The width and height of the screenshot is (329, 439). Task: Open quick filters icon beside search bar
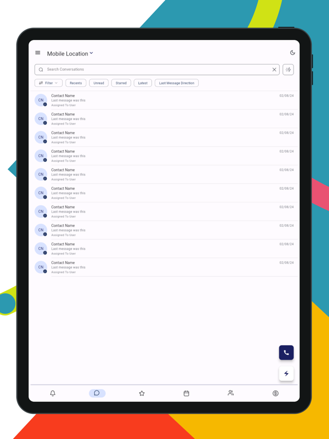click(x=288, y=70)
